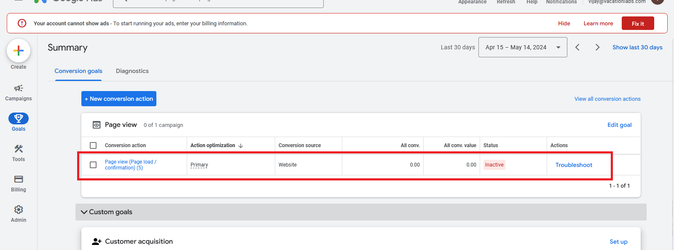Go to next date range arrow

click(597, 47)
